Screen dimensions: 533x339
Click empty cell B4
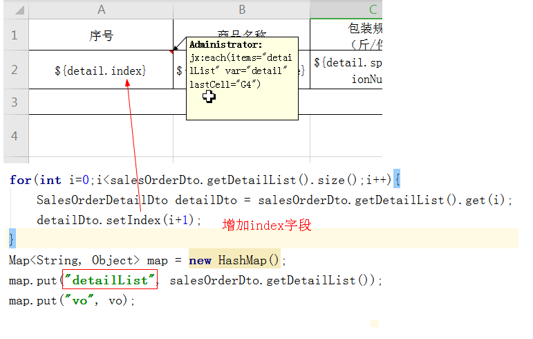coord(242,136)
